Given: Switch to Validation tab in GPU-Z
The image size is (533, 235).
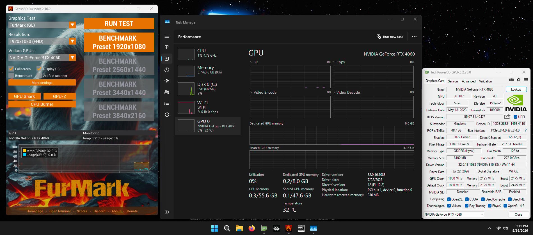Looking at the screenshot, I should point(485,81).
